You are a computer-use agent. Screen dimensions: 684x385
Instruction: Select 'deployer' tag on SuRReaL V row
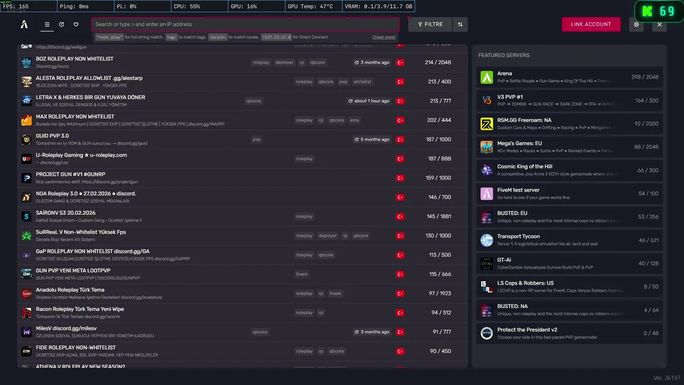[x=328, y=236]
